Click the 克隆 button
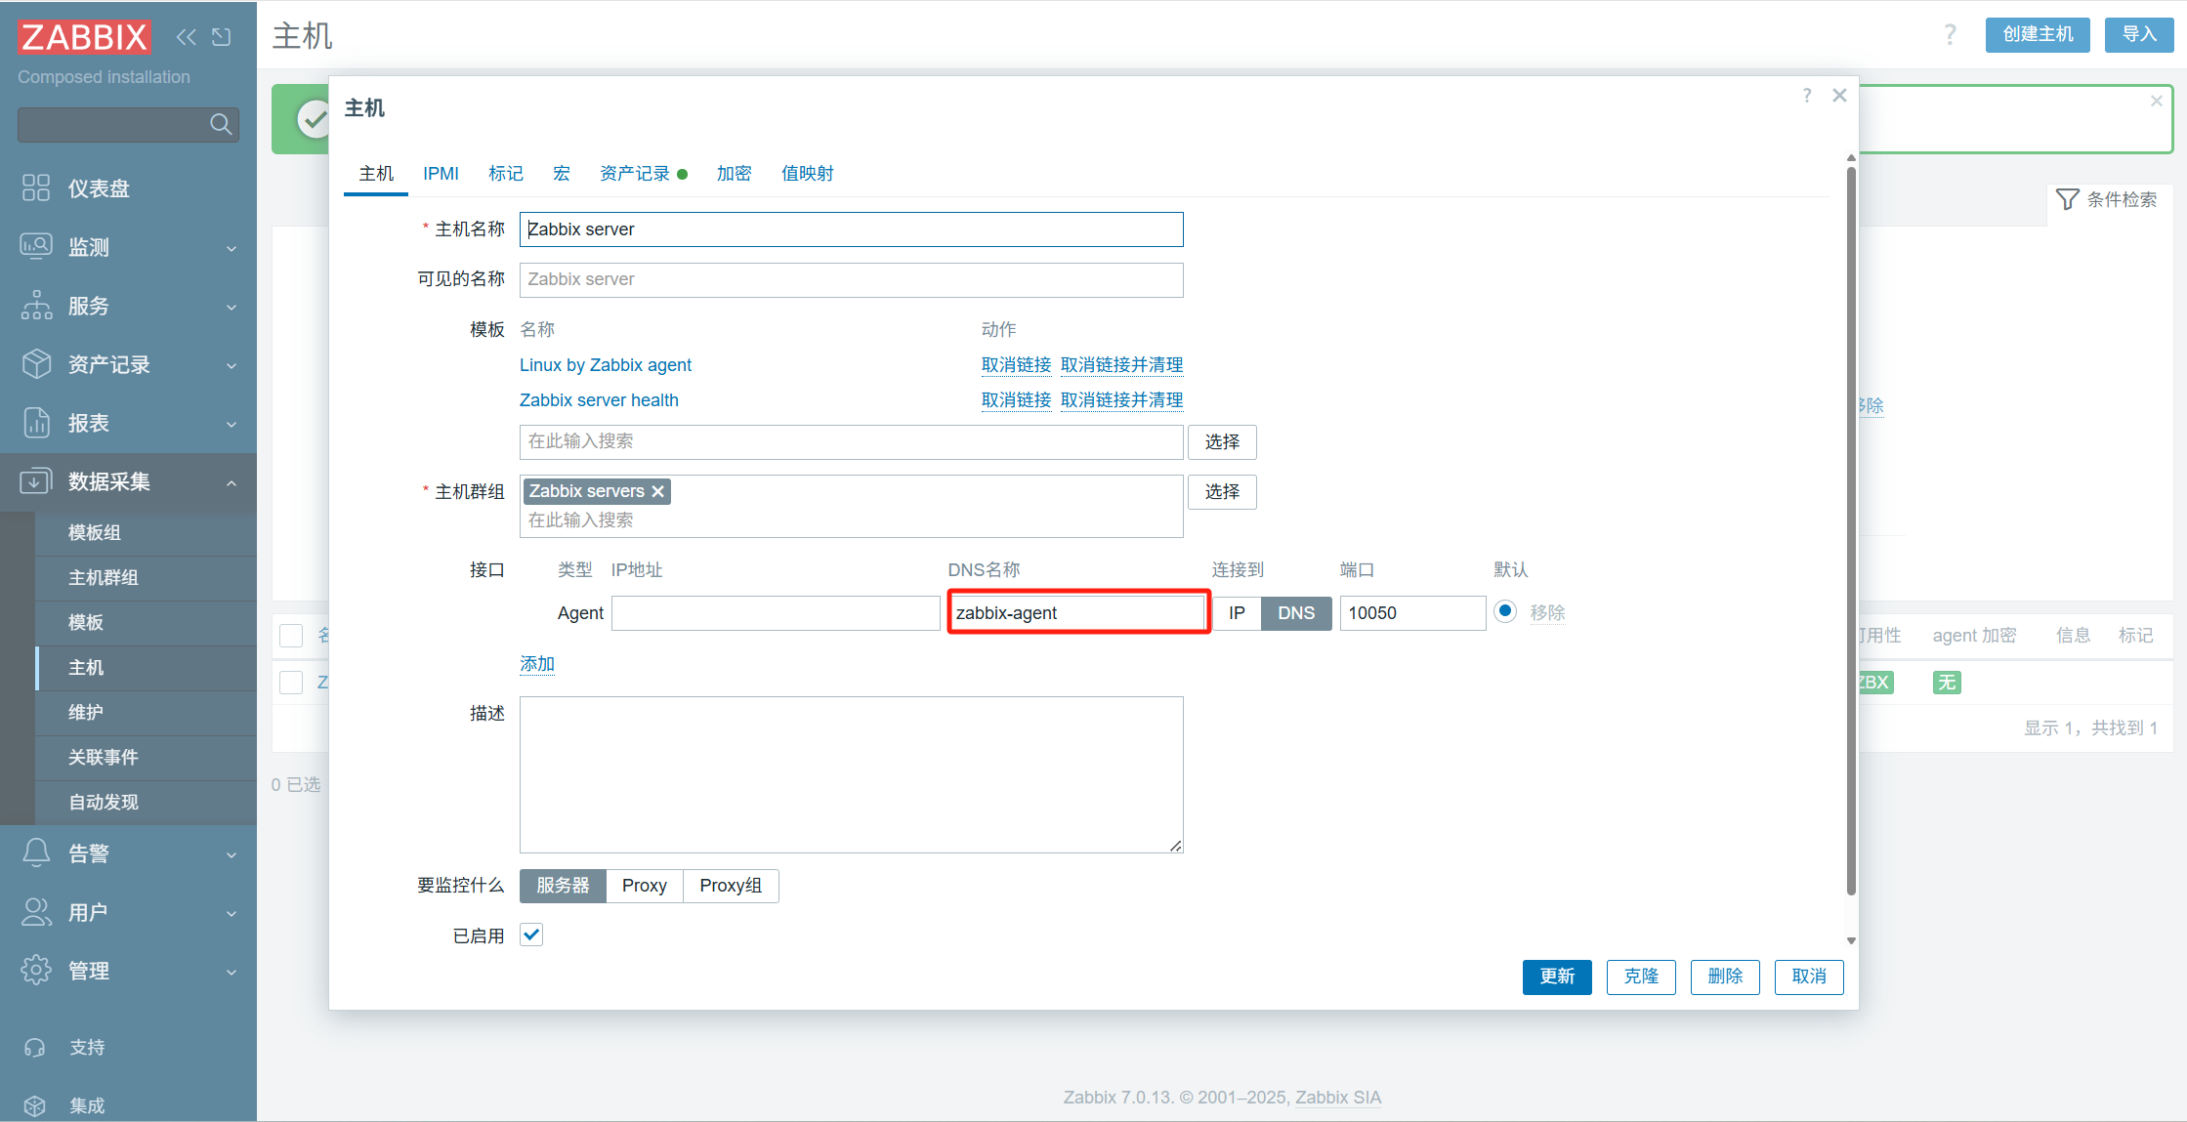Screen dimensions: 2187x1122 point(1641,977)
